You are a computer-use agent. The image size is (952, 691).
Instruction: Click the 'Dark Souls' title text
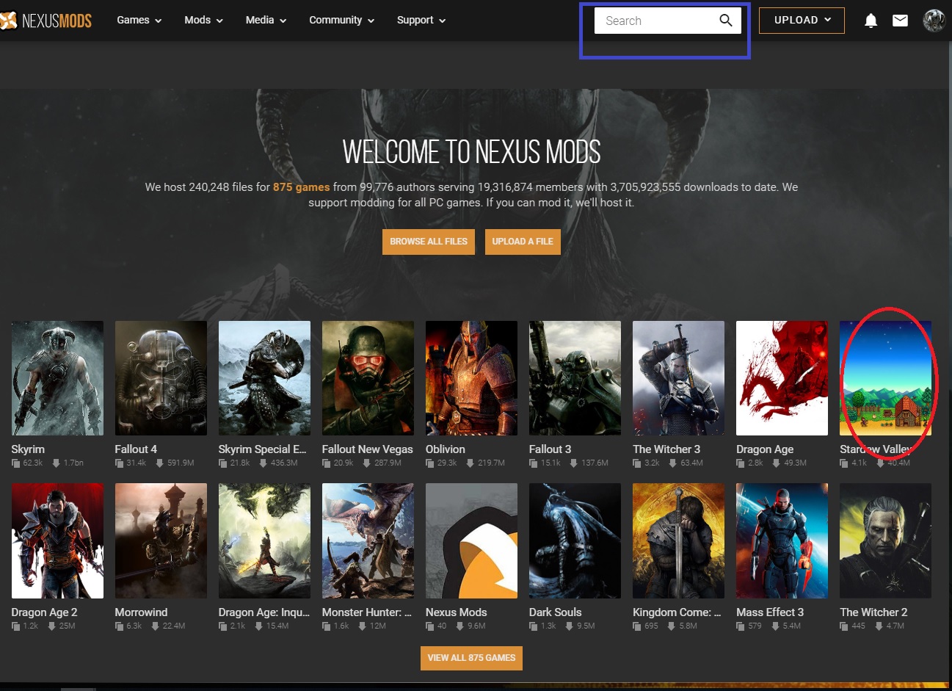[x=555, y=612]
